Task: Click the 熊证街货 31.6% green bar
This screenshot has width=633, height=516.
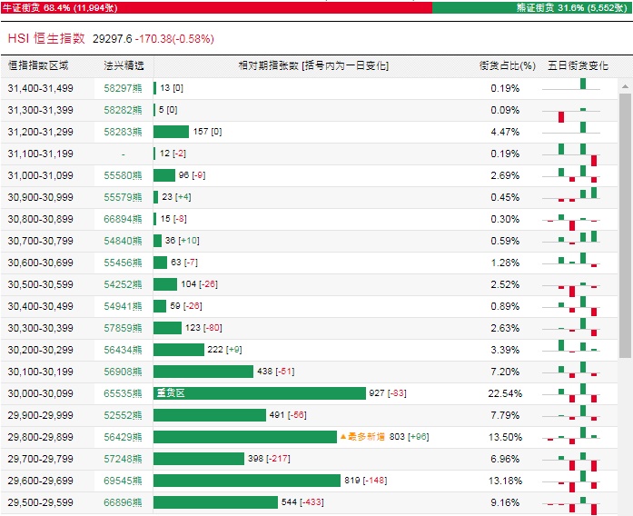Action: point(531,7)
